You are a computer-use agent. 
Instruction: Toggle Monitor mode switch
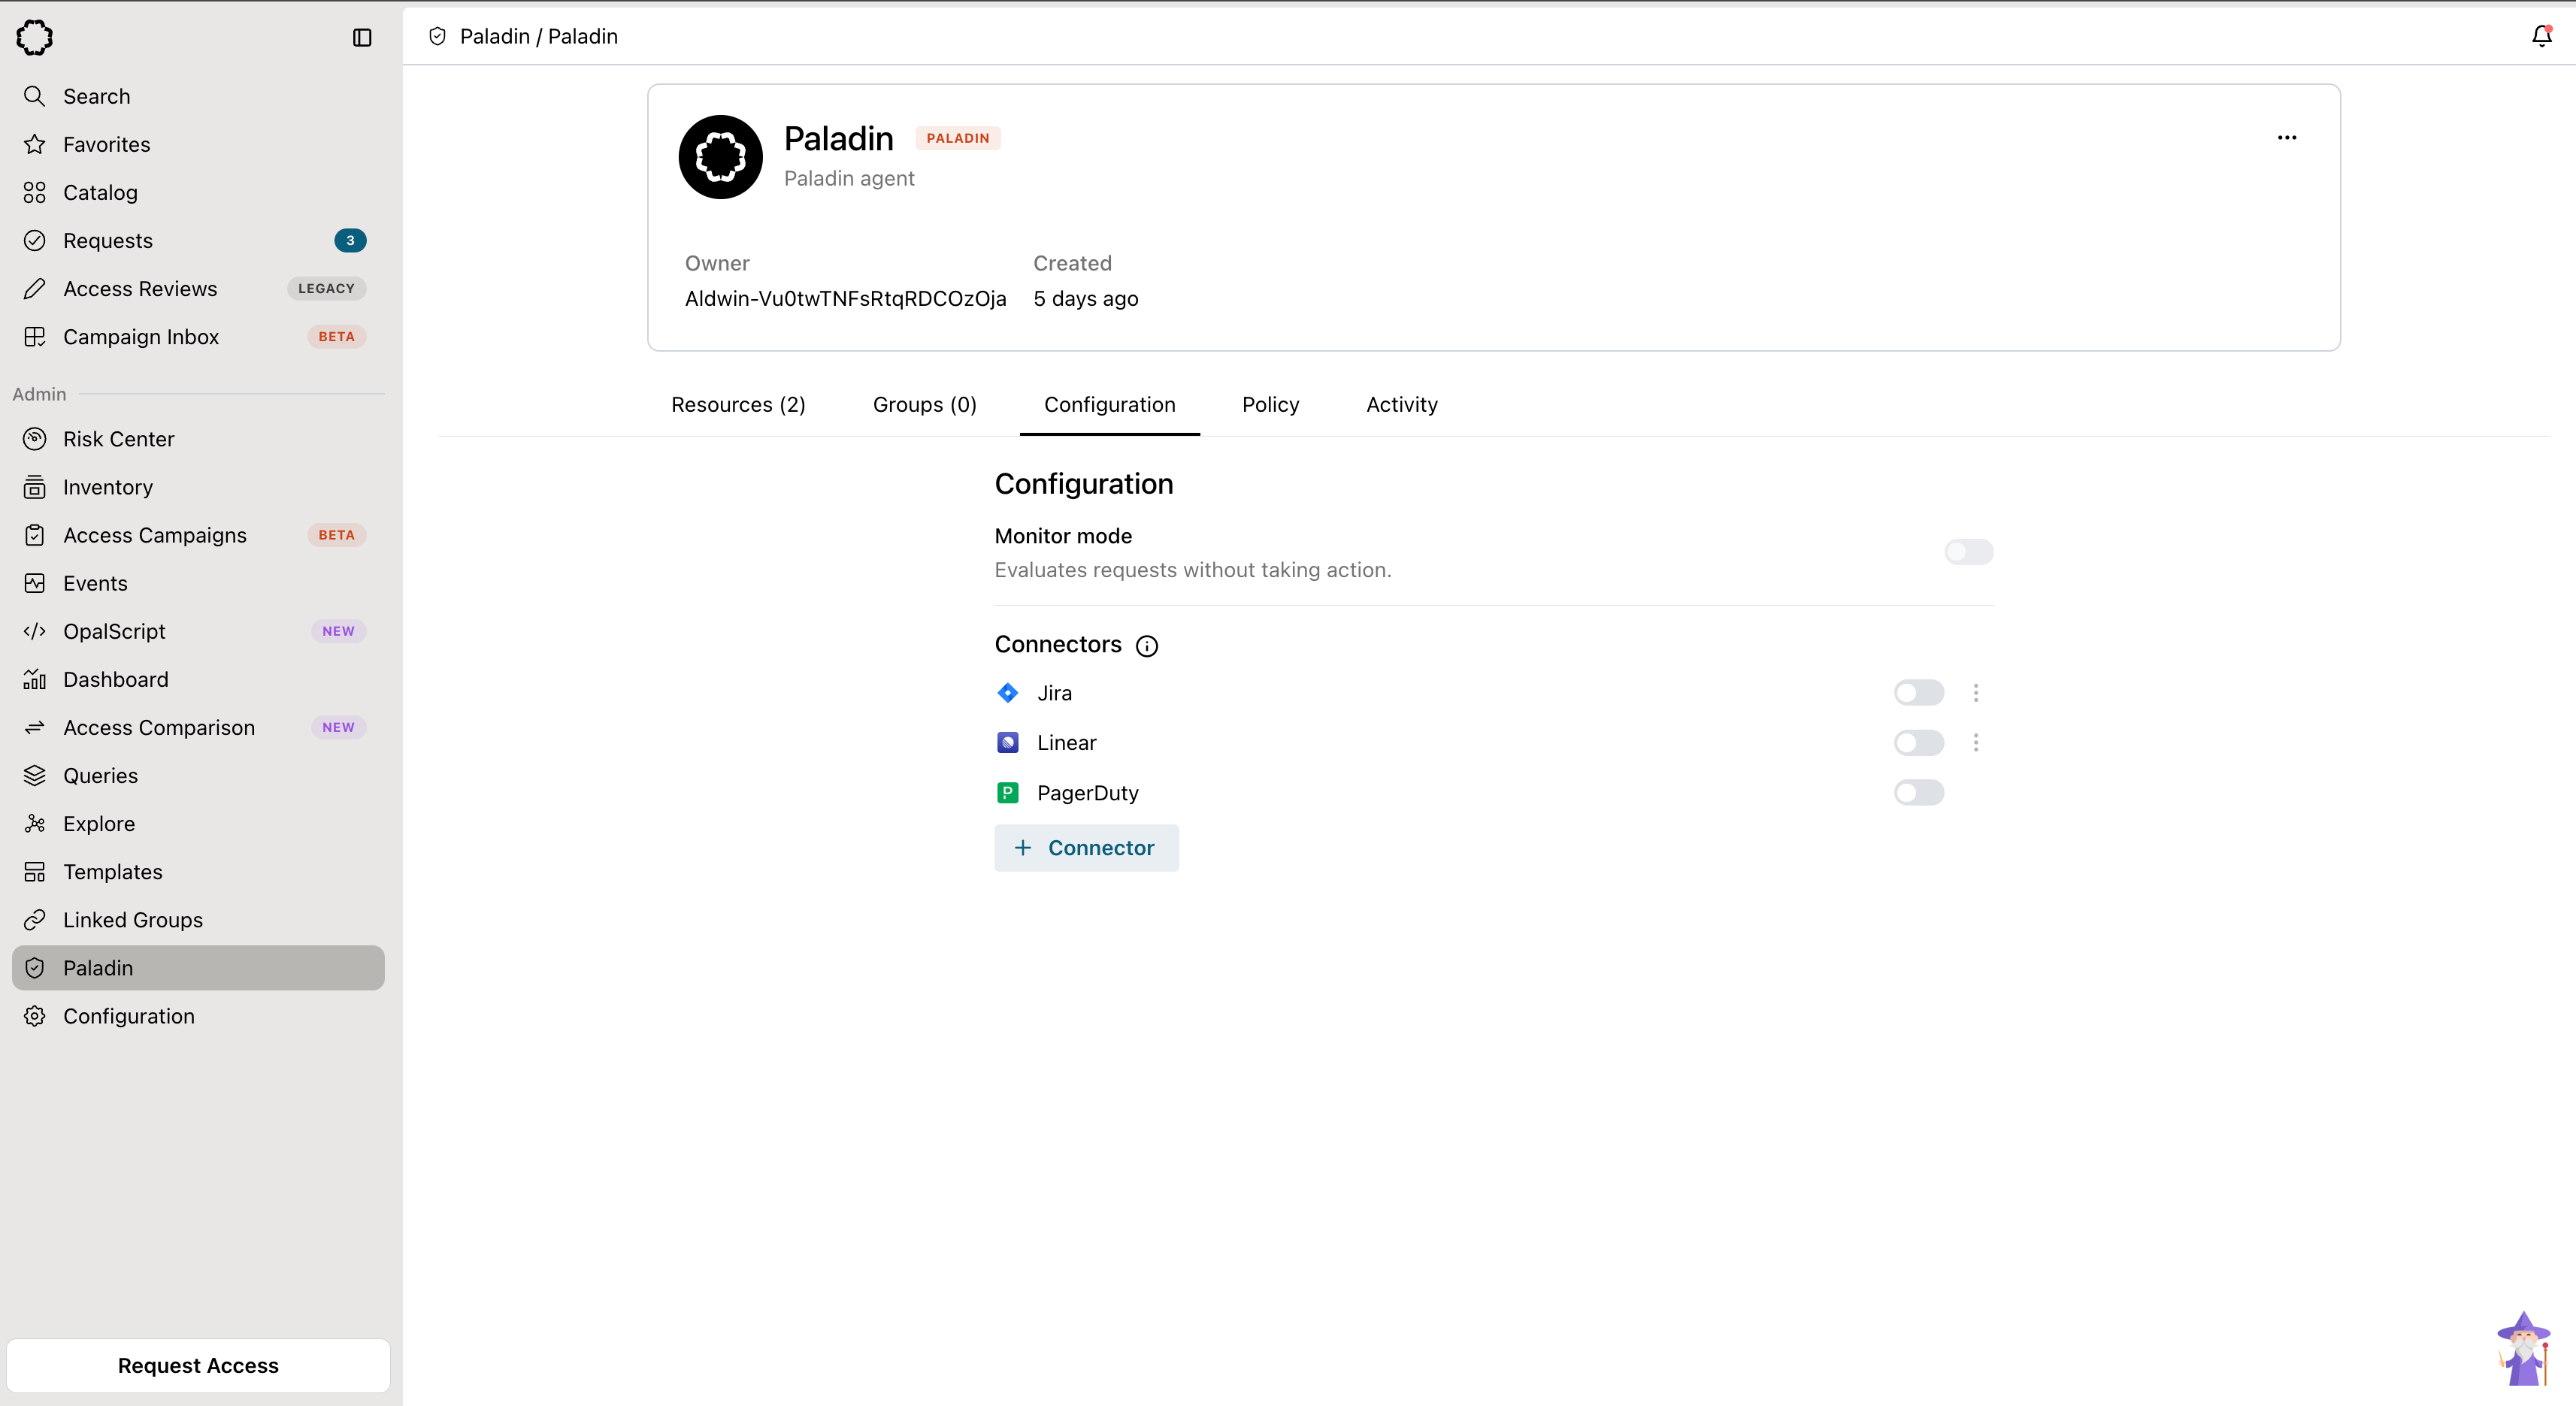[1969, 552]
